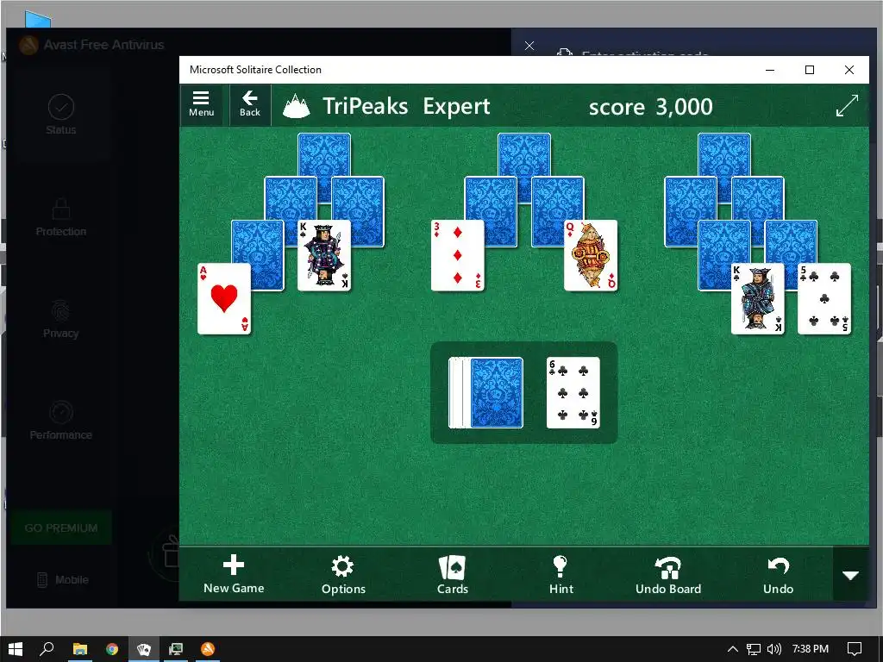Select the Queen of diamonds card
The image size is (883, 662).
click(591, 255)
